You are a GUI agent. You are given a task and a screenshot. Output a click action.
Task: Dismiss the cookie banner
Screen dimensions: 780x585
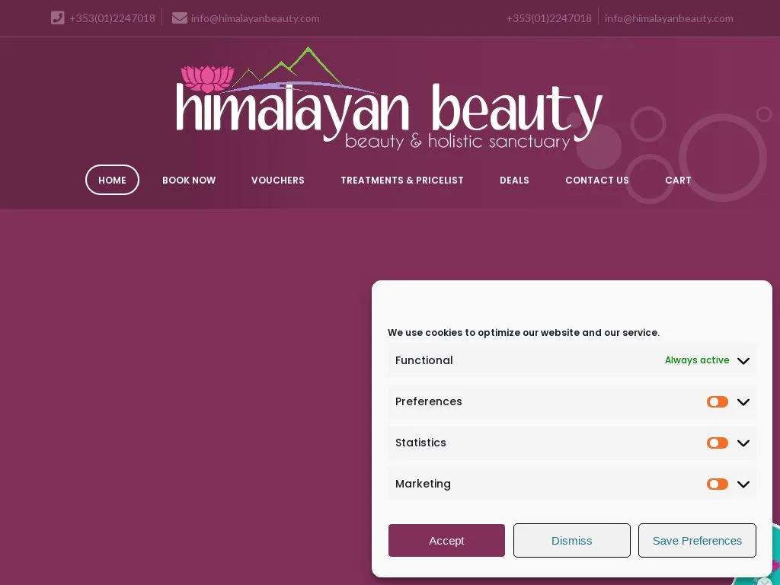[572, 541]
